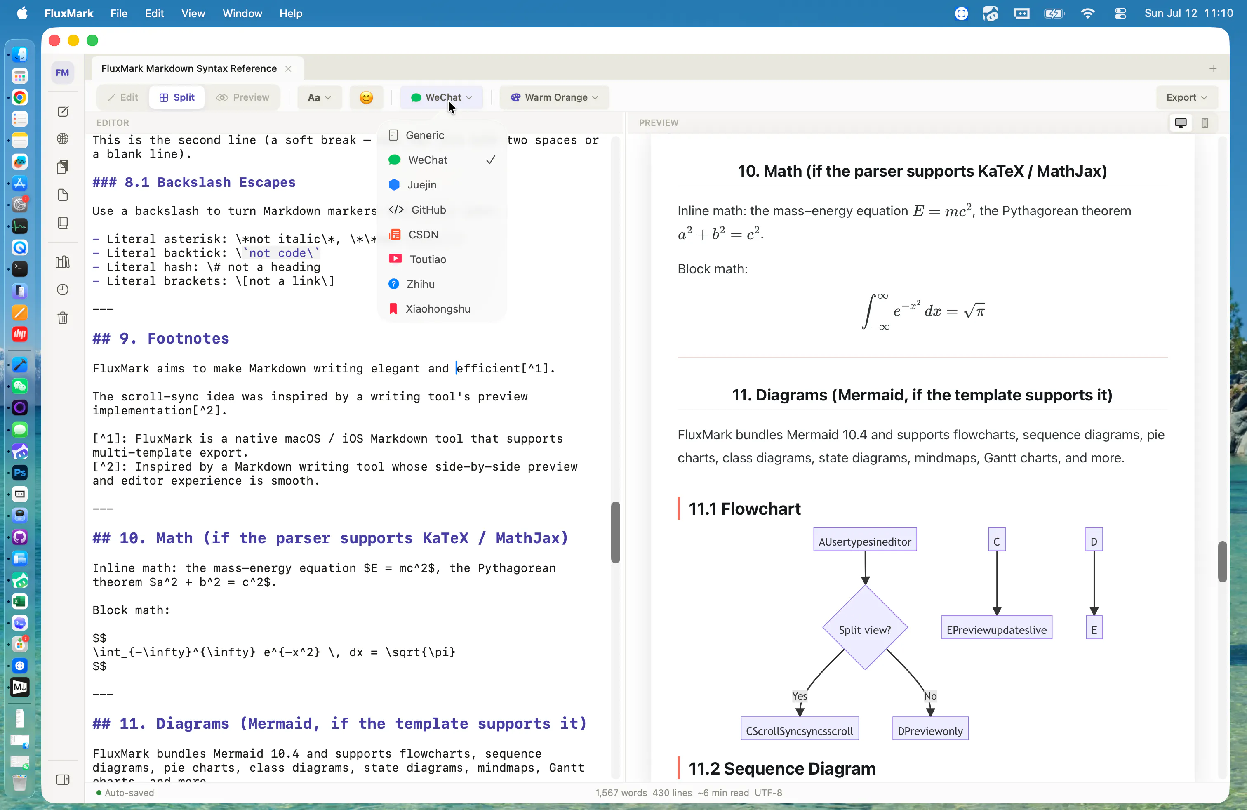Switch the preview to desktop view
The height and width of the screenshot is (810, 1247).
[x=1181, y=122]
